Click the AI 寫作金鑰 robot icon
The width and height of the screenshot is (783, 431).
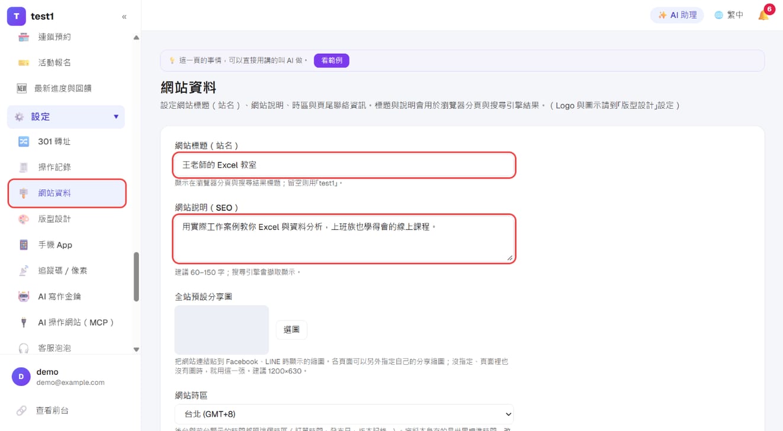24,296
